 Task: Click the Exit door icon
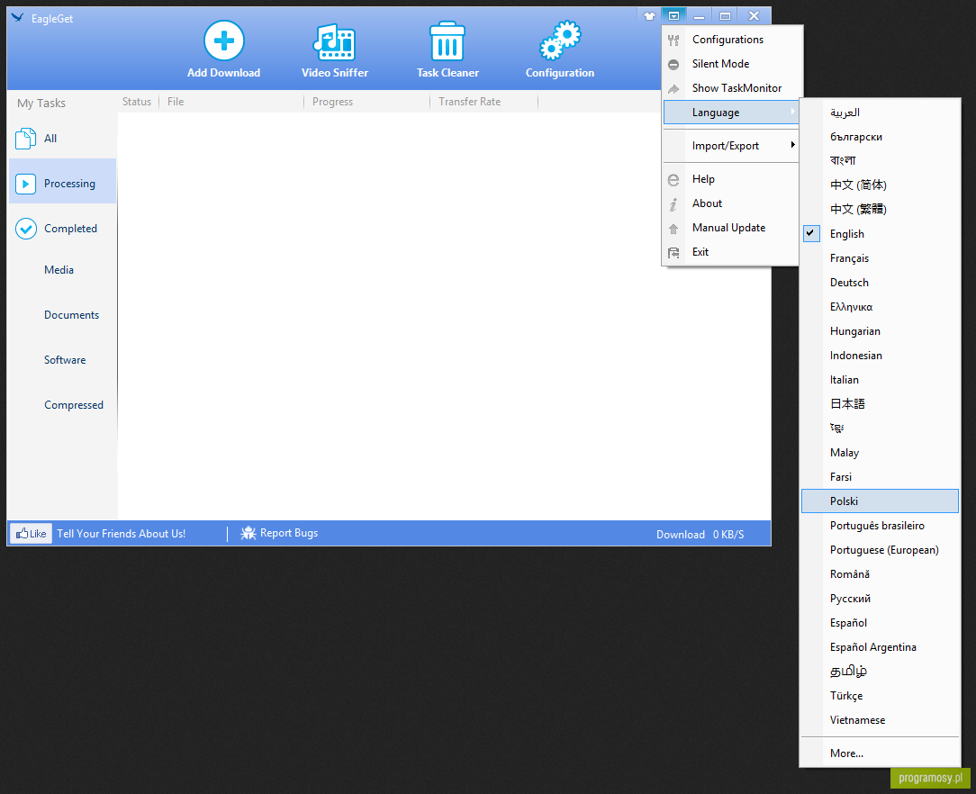point(673,253)
